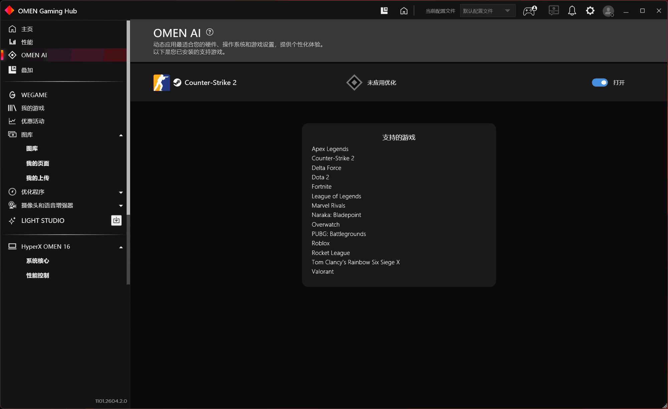The image size is (668, 409).
Task: Click the 叠加 overlay icon in the sidebar
Action: point(12,70)
